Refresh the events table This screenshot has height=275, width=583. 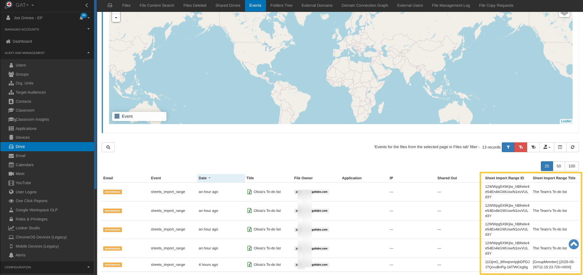pyautogui.click(x=573, y=147)
